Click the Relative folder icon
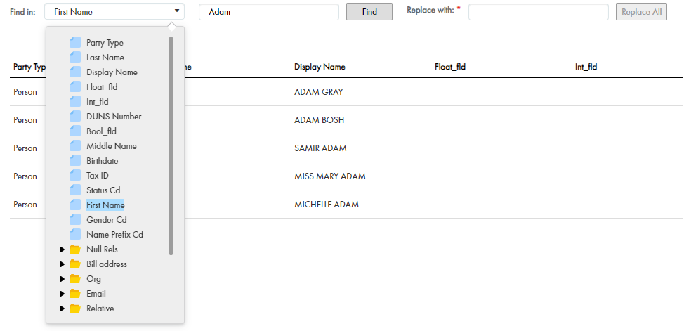This screenshot has height=331, width=684. pyautogui.click(x=75, y=309)
